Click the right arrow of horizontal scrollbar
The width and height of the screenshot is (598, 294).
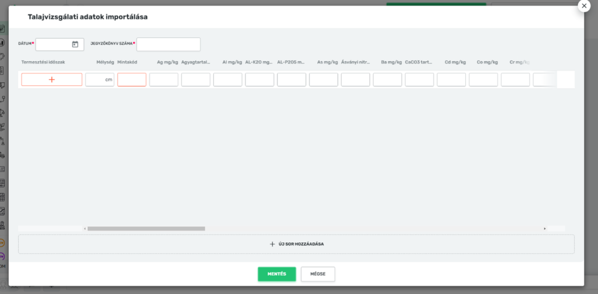(545, 229)
